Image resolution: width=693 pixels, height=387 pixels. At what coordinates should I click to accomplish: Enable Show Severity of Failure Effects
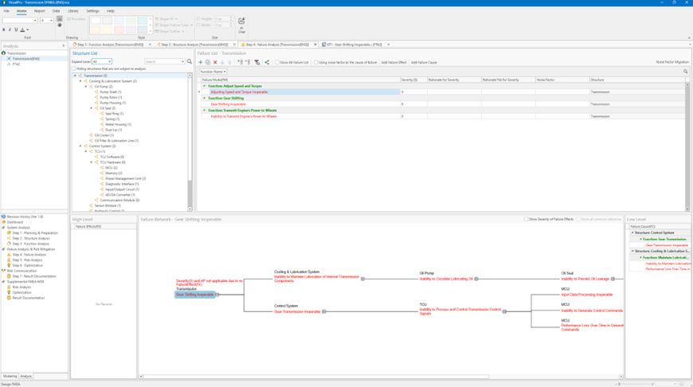click(526, 219)
